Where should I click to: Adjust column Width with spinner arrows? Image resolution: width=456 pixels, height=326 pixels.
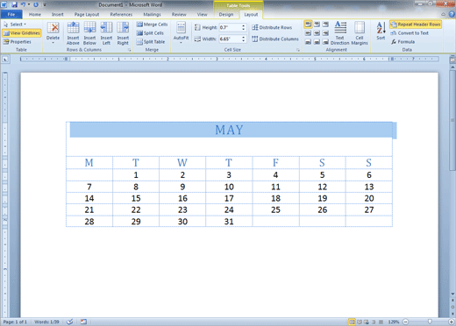244,39
